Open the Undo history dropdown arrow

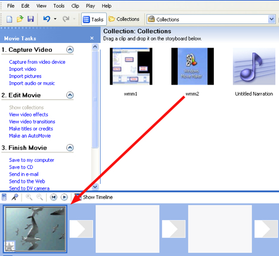click(55, 19)
